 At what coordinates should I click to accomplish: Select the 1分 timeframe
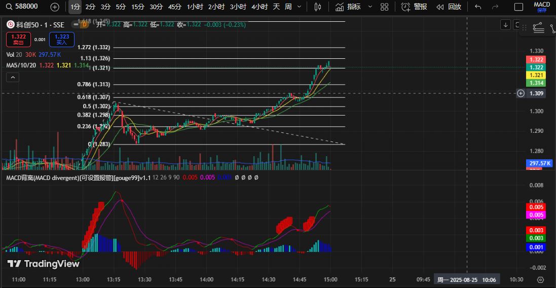(x=75, y=7)
